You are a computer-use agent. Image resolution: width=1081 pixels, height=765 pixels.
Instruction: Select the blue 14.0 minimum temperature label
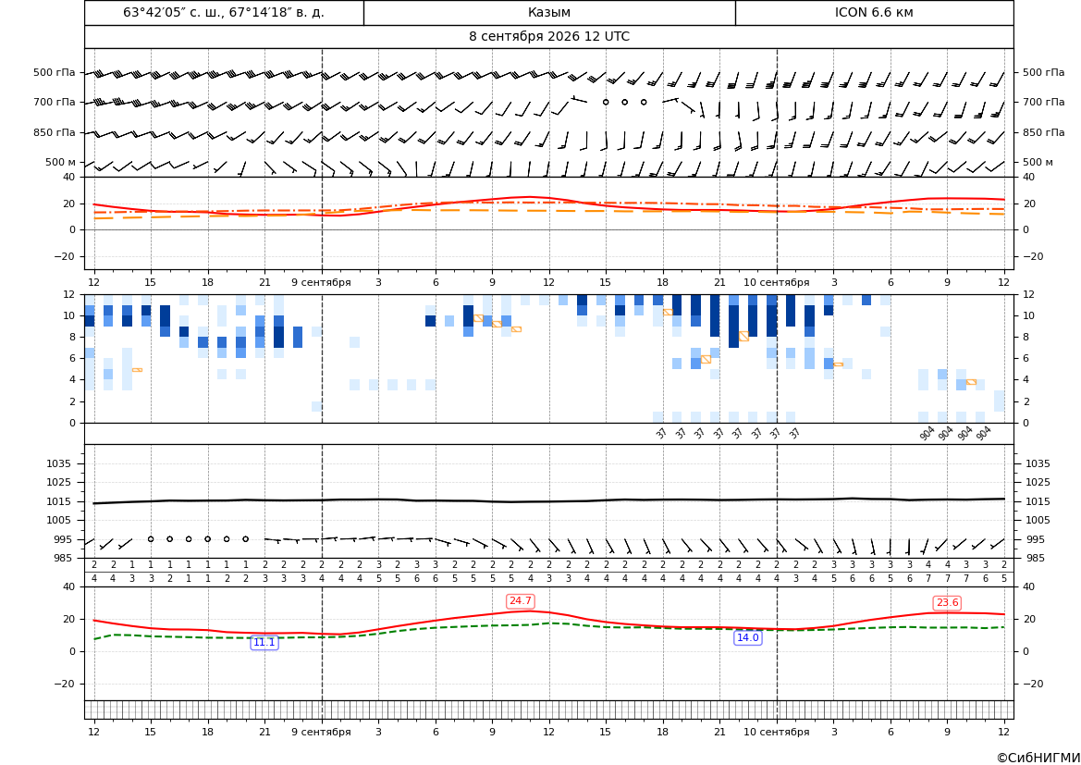tap(747, 637)
